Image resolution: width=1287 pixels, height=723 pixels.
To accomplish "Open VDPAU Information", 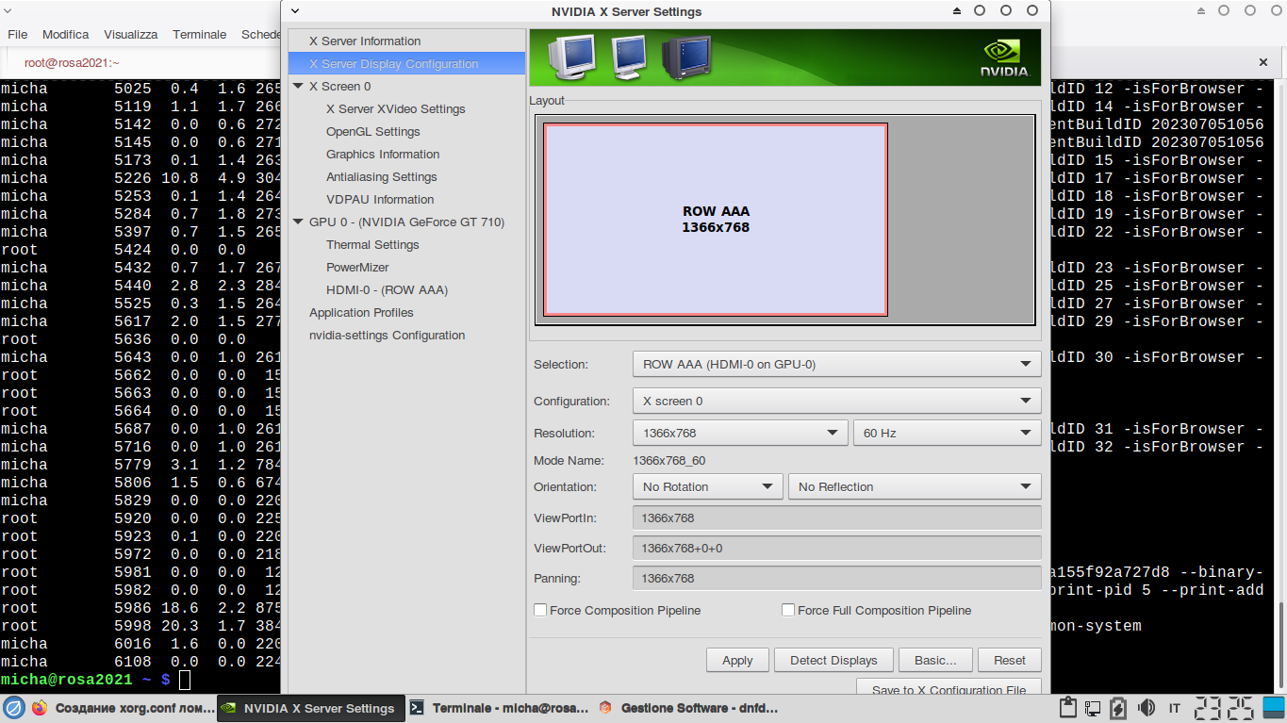I will [380, 199].
